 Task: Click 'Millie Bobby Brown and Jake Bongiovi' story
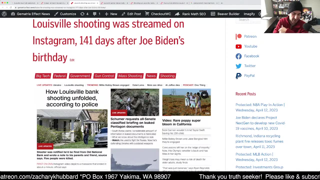pos(185,140)
